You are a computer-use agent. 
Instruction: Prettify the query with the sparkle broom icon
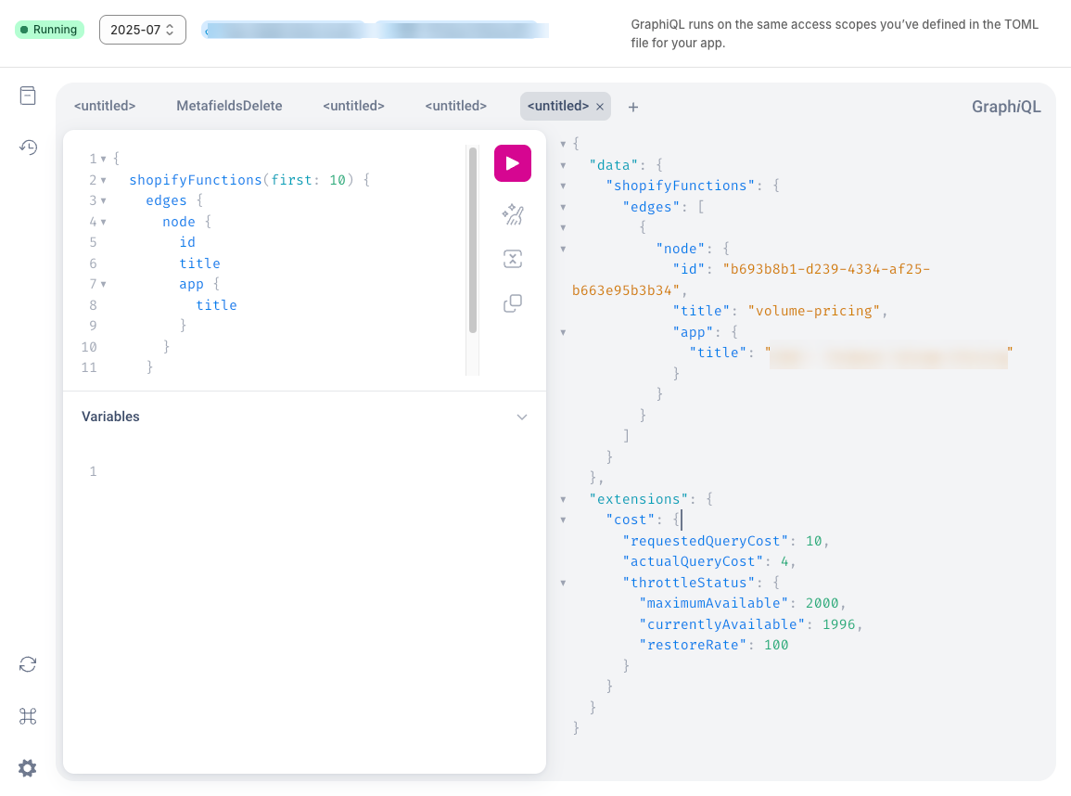pyautogui.click(x=512, y=214)
